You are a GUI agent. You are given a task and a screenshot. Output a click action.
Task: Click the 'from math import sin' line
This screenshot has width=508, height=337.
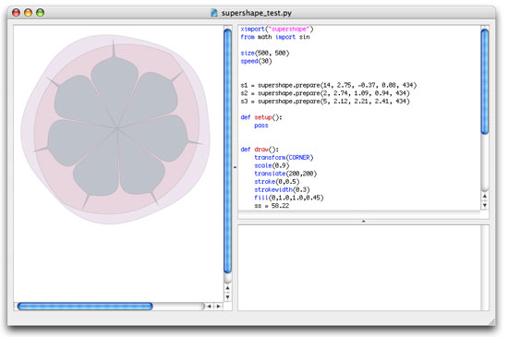click(x=275, y=37)
